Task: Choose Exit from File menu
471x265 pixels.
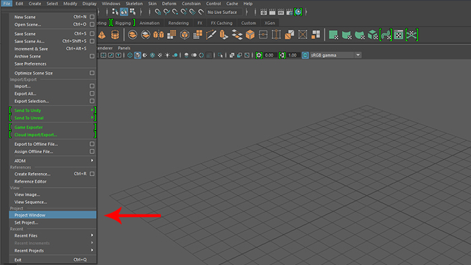Action: point(52,260)
